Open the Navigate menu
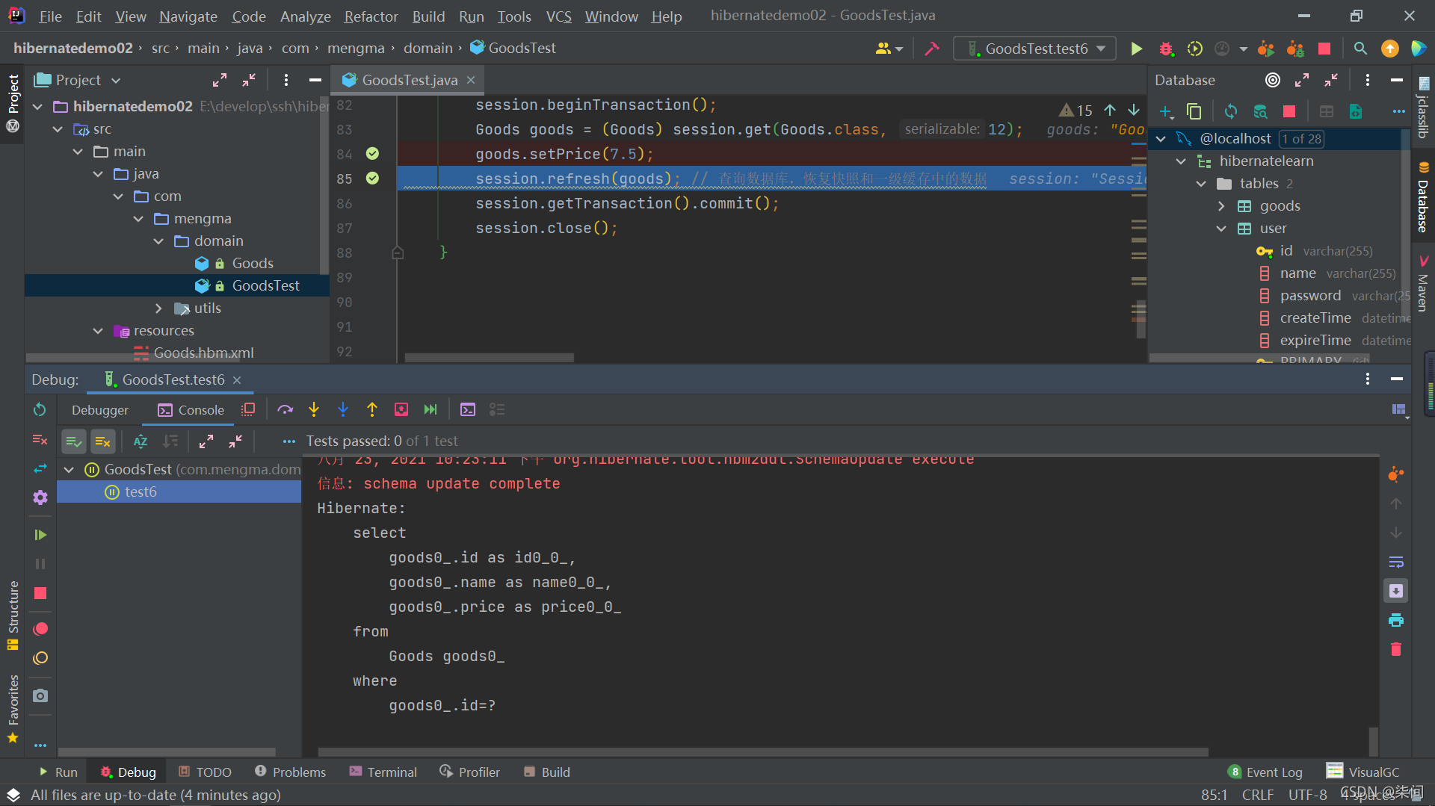Viewport: 1435px width, 806px height. click(188, 16)
